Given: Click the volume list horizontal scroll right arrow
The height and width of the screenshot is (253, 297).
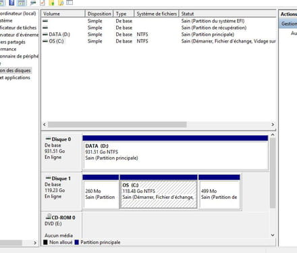Looking at the screenshot, I should click(273, 124).
